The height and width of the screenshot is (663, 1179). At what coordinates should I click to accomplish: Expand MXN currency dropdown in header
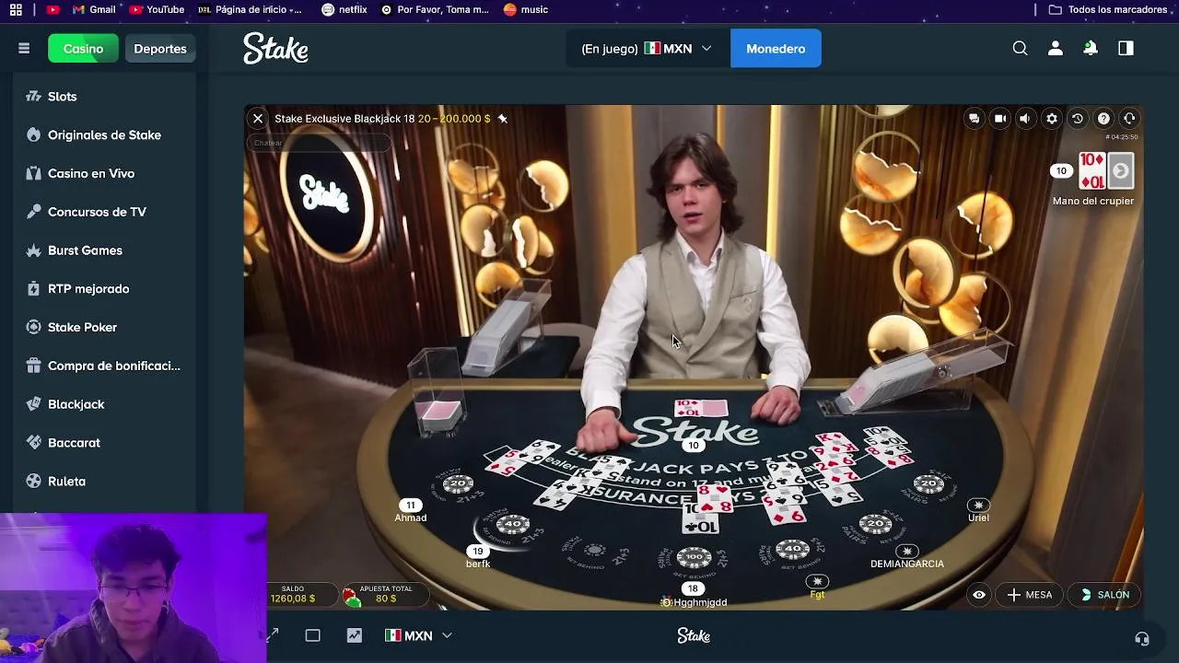tap(677, 49)
